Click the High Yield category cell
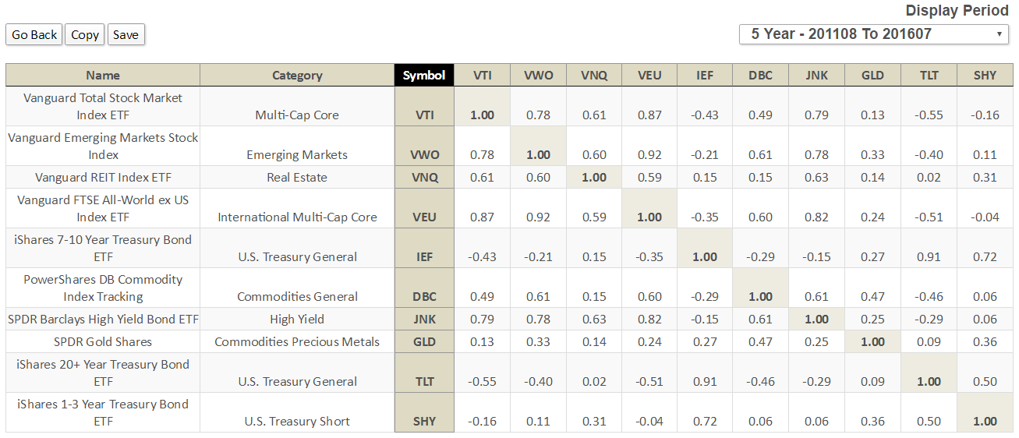 (297, 319)
